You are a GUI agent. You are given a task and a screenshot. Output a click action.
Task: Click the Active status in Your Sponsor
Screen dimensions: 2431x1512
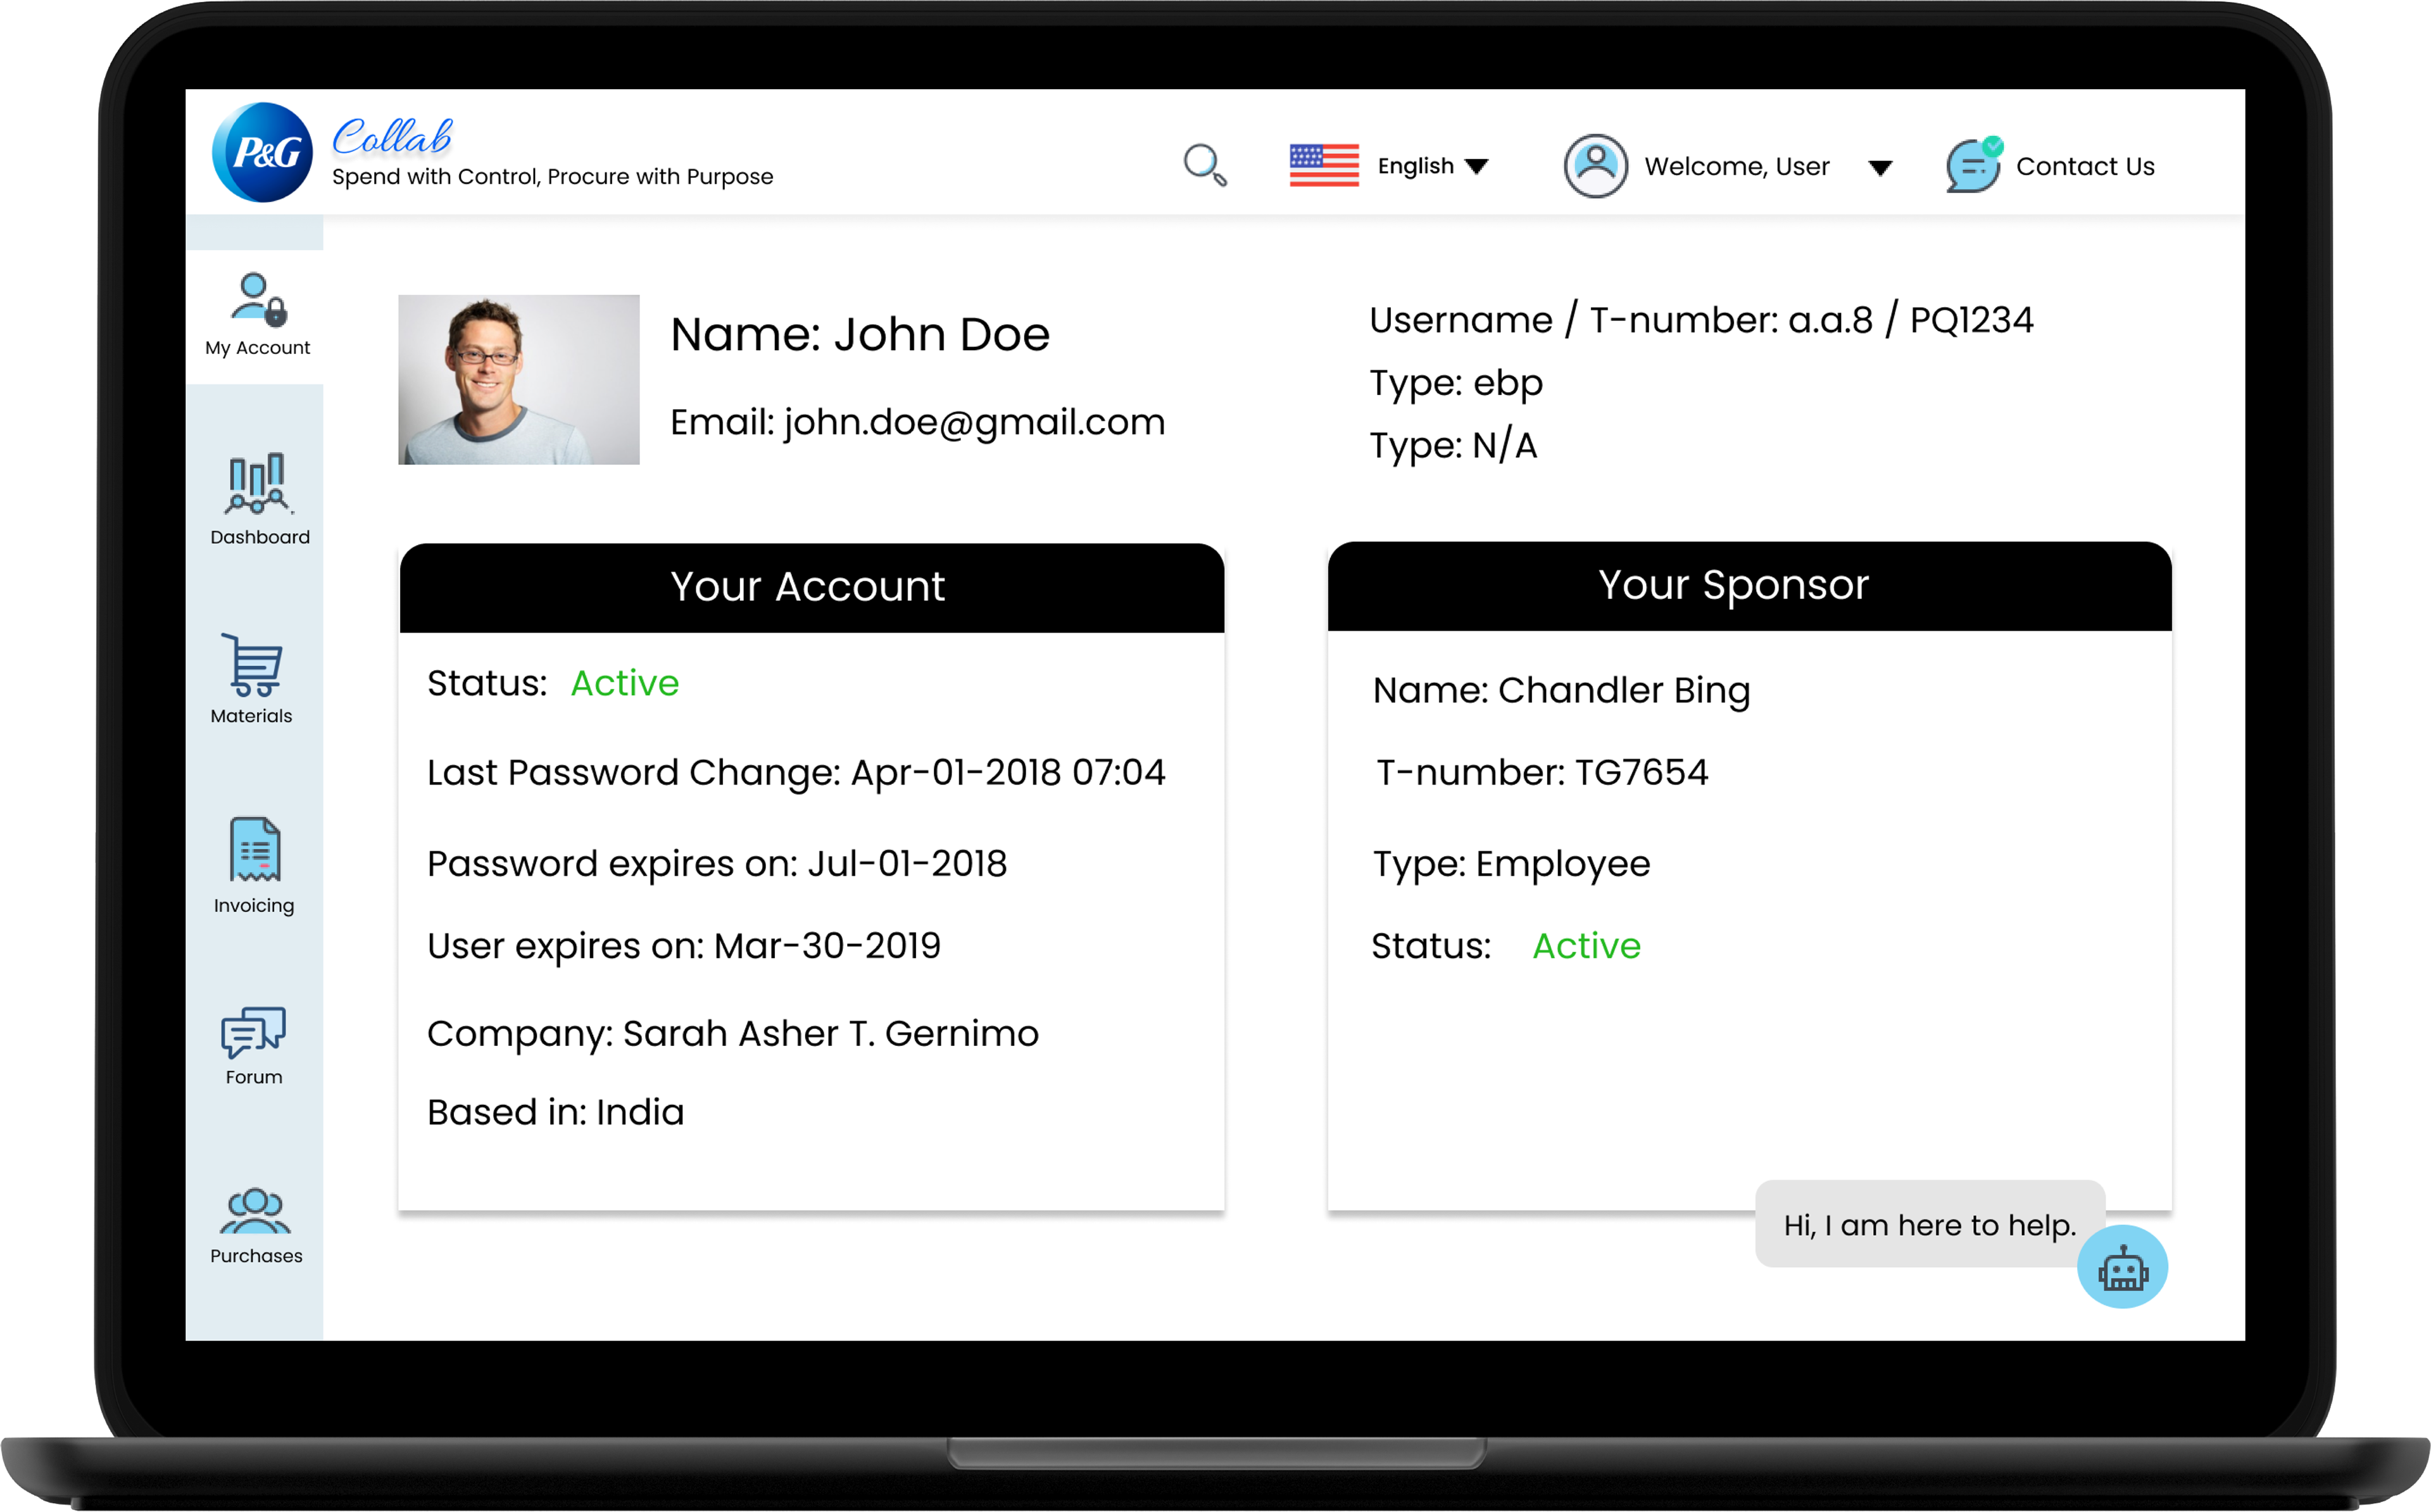coord(1586,946)
